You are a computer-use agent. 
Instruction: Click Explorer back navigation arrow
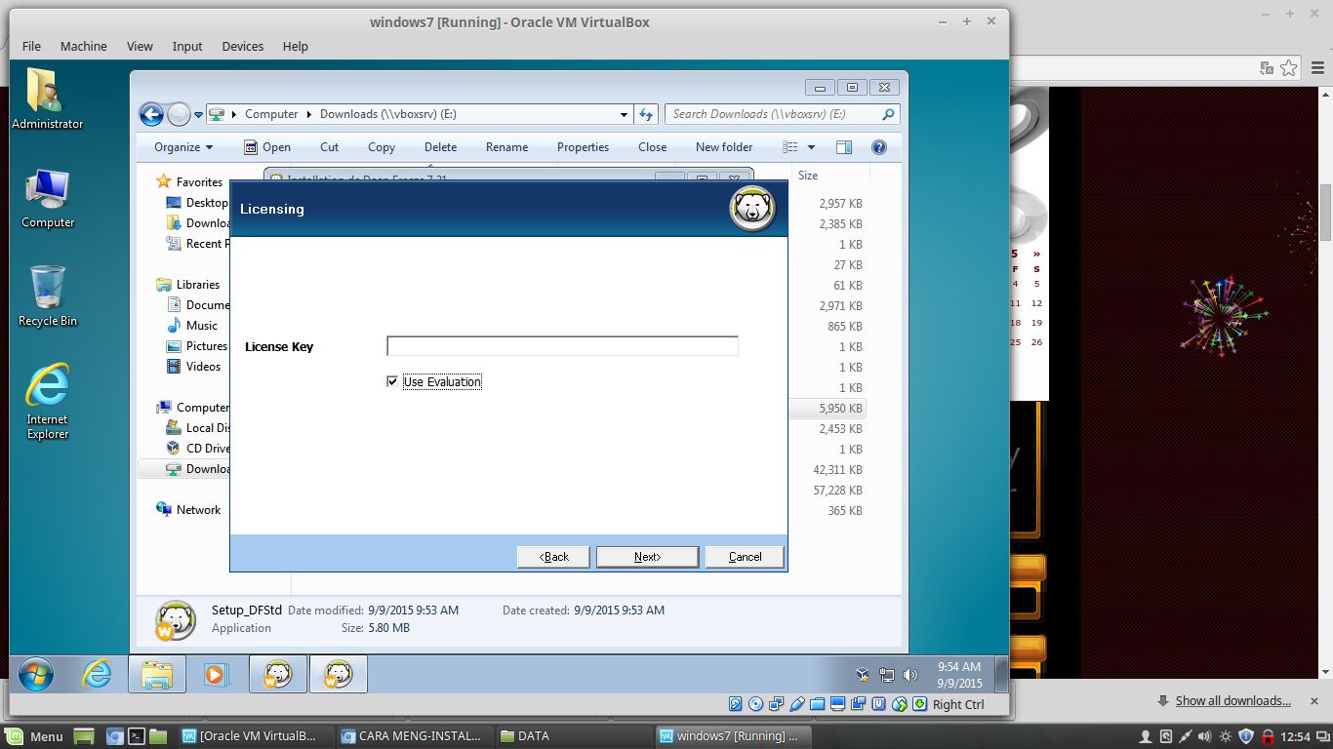click(x=151, y=114)
